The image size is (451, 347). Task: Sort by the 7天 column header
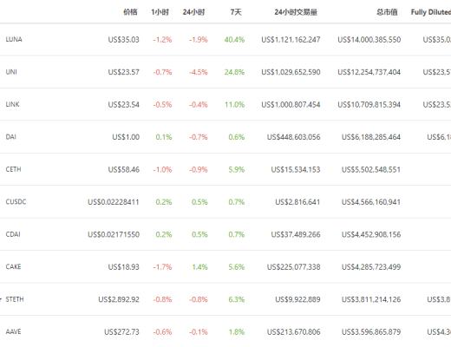tap(236, 12)
